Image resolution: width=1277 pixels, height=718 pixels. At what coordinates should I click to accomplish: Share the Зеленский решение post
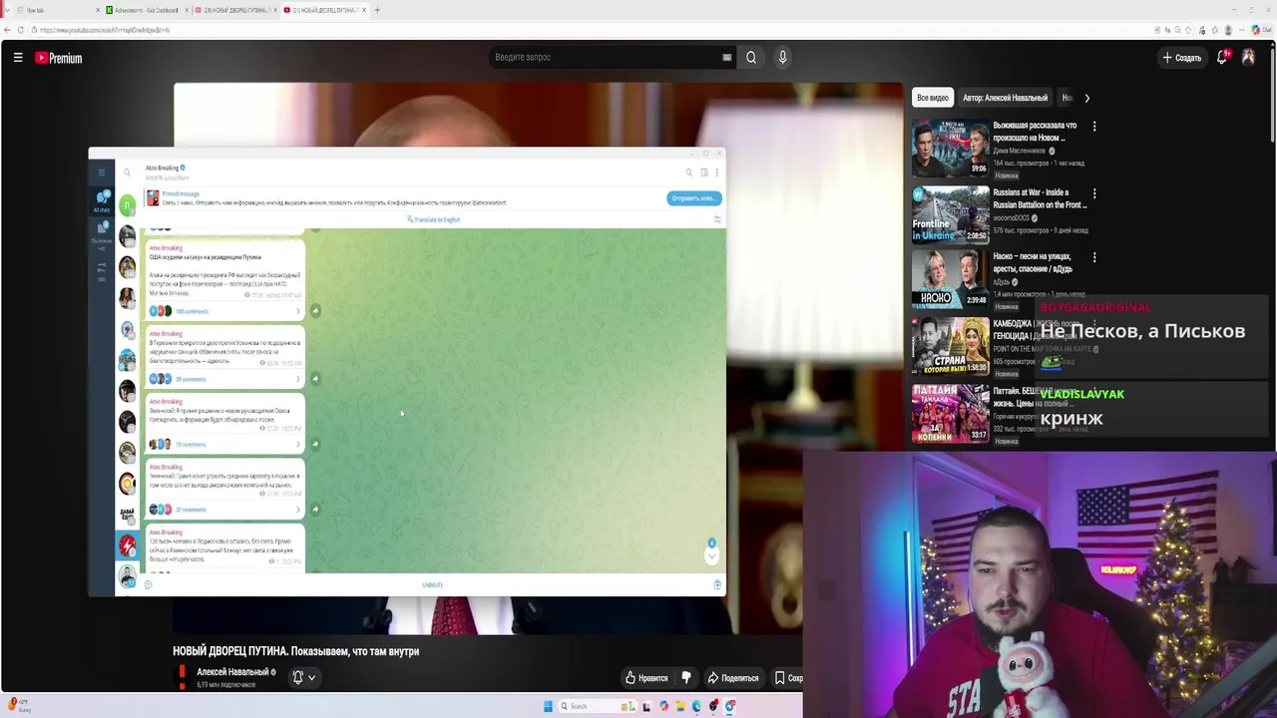[x=315, y=444]
